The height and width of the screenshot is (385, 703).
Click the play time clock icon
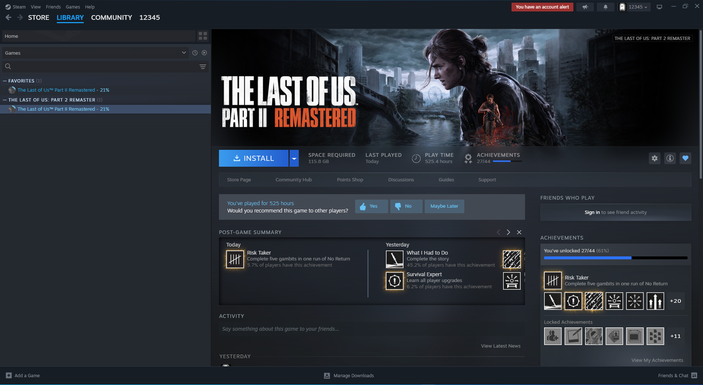click(416, 158)
